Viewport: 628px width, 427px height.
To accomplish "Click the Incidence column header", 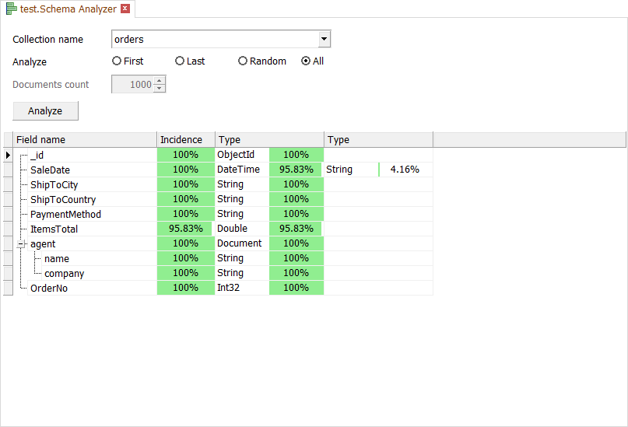I will coord(185,140).
